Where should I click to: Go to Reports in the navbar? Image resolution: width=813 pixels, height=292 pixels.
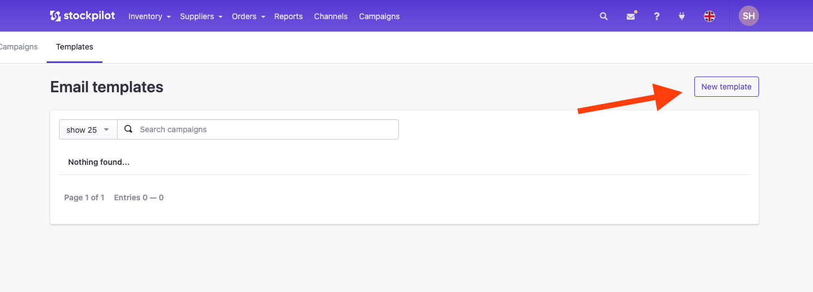[x=289, y=16]
